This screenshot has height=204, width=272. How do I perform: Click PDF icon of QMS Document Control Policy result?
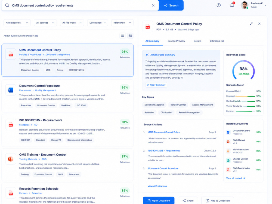[11, 54]
